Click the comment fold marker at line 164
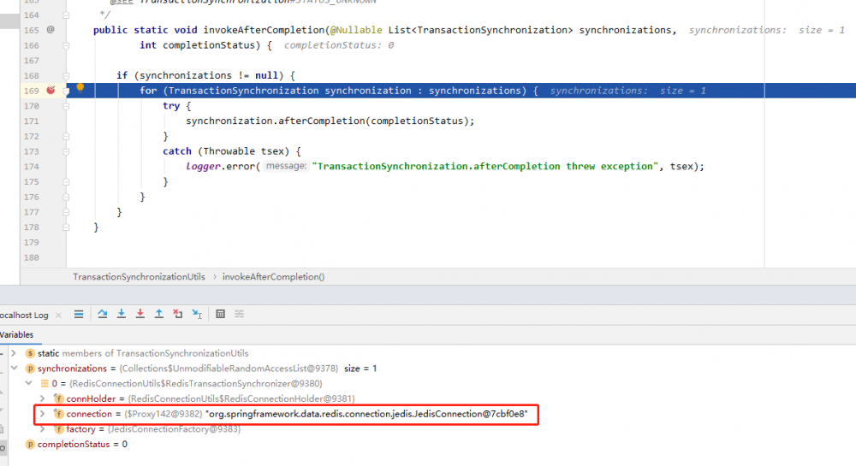This screenshot has height=466, width=856. coord(66,15)
